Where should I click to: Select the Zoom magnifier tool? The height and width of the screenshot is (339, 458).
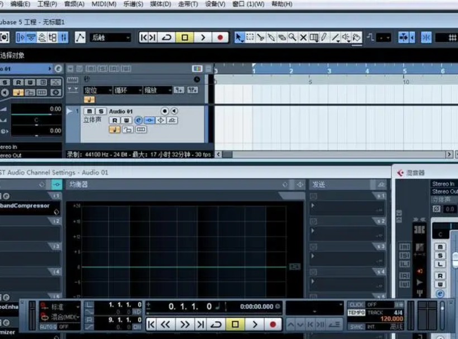point(292,37)
